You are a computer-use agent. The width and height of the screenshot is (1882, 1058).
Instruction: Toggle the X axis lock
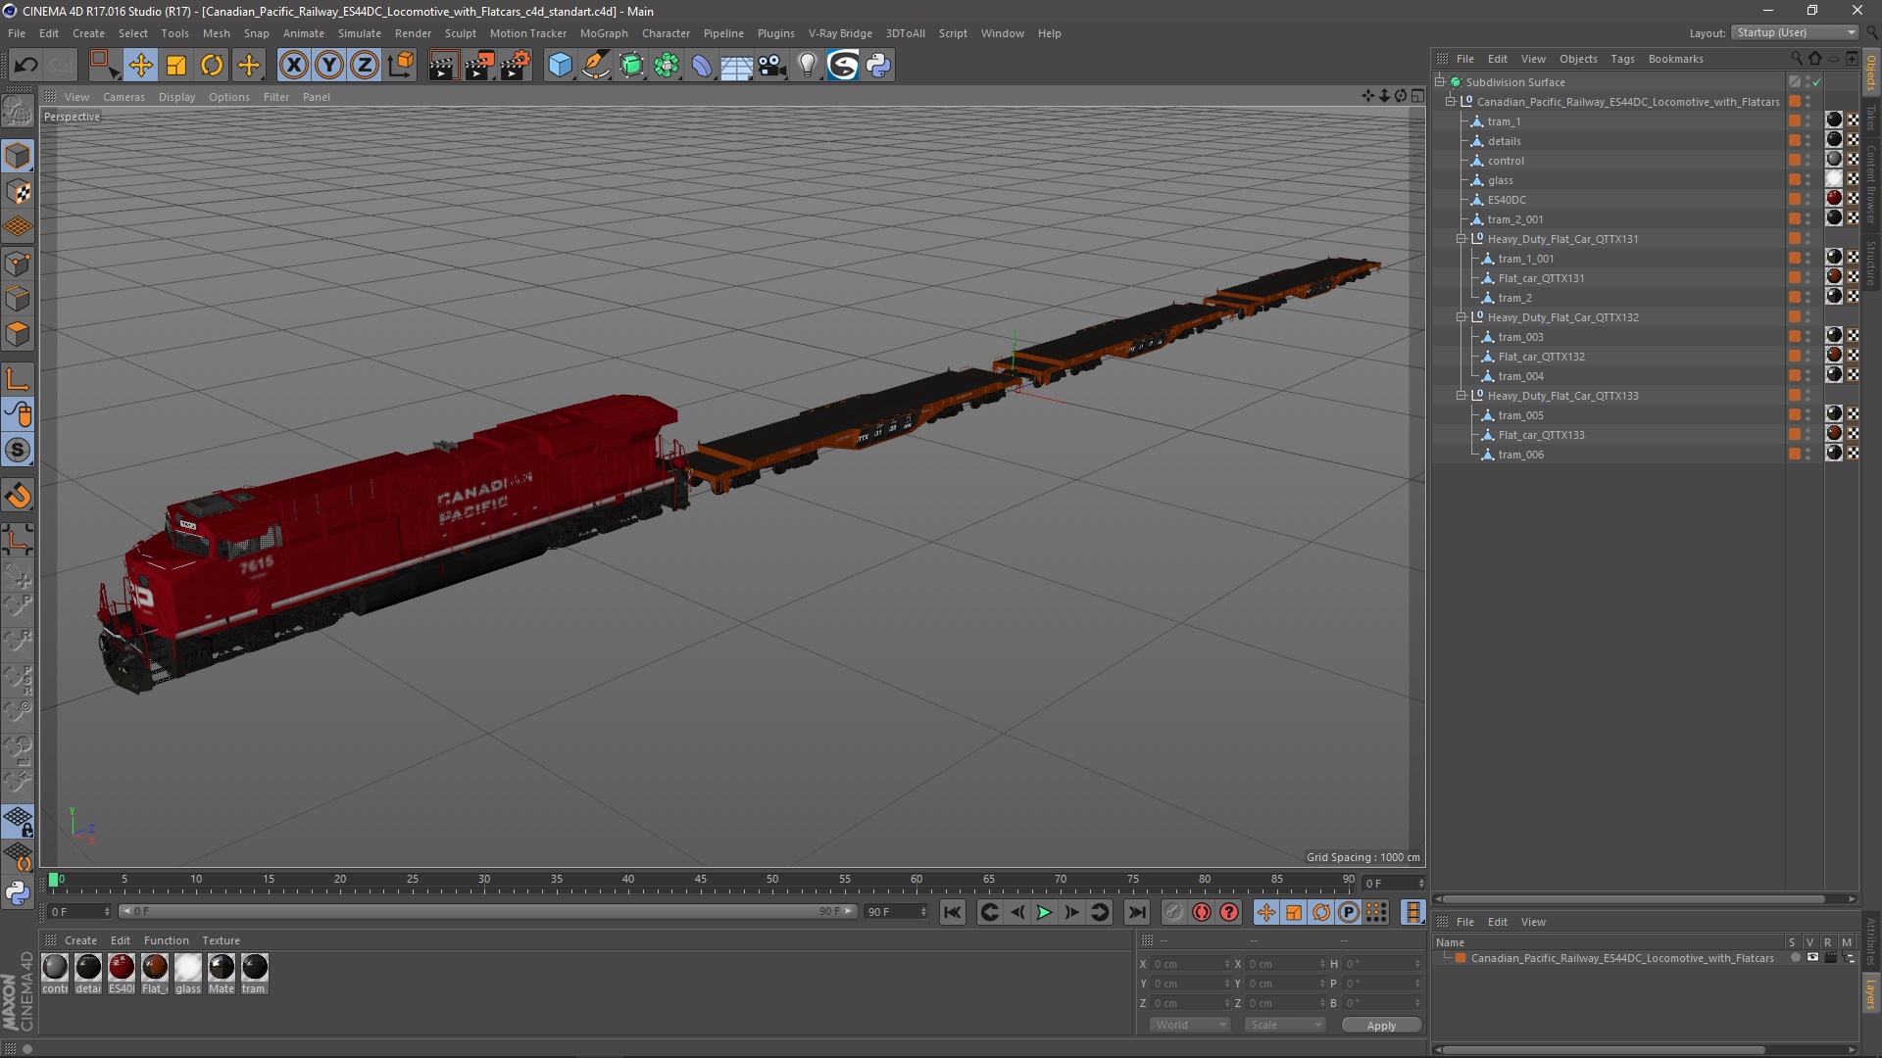point(293,66)
